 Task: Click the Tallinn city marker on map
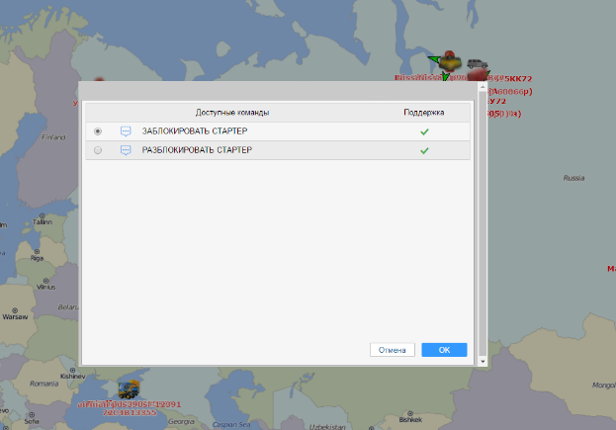(42, 215)
